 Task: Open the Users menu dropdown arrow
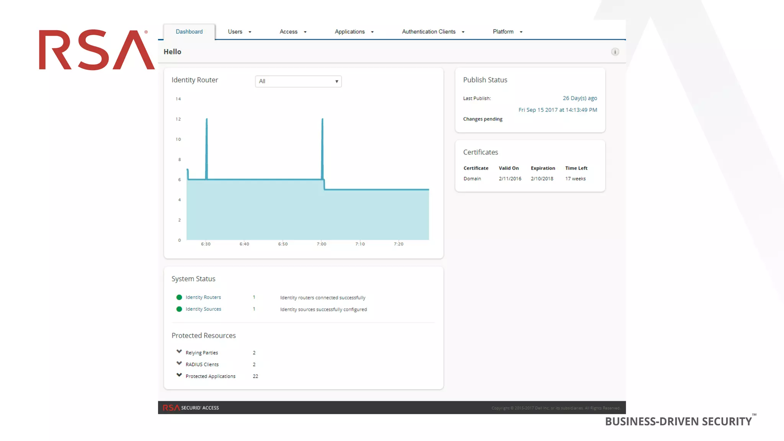[250, 32]
